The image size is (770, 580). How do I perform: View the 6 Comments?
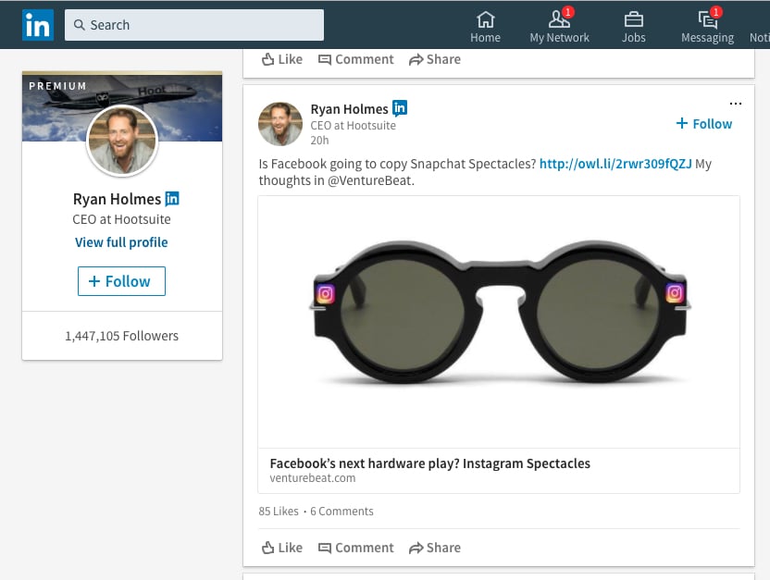(342, 512)
